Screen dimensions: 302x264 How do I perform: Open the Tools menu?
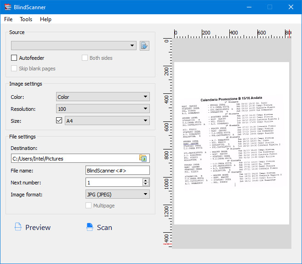click(x=26, y=19)
